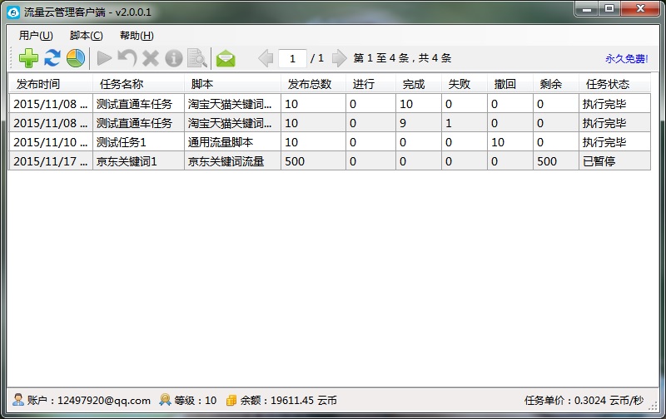Open the green envelope message icon
This screenshot has height=419, width=666.
click(x=226, y=58)
